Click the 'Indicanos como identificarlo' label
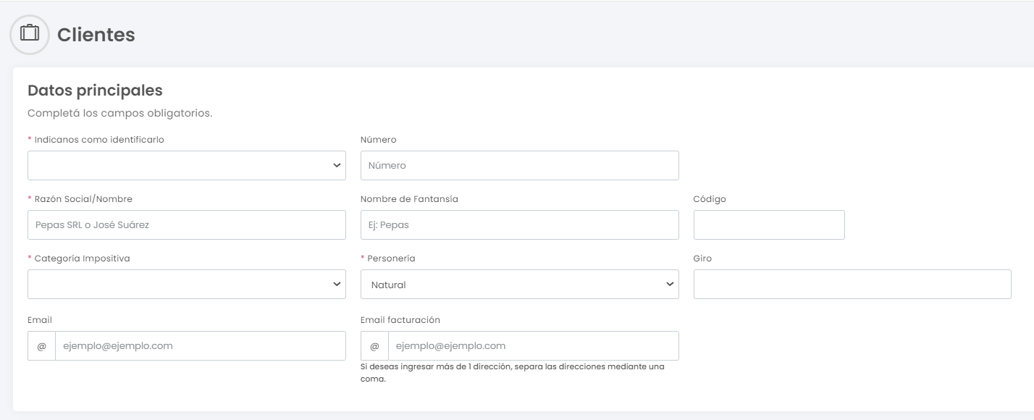This screenshot has width=1034, height=420. (x=99, y=140)
